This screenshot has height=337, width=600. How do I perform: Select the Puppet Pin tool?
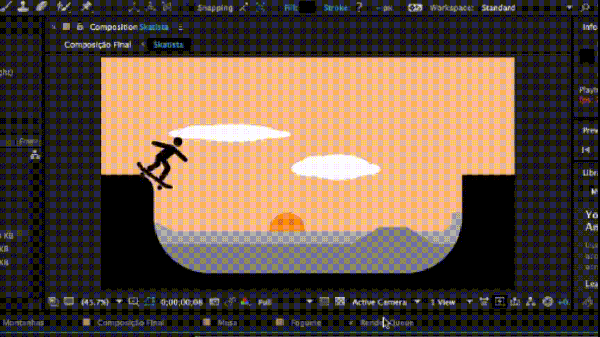[x=86, y=7]
